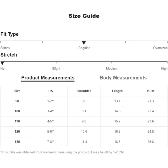This screenshot has width=168, height=168.
Task: Click the Stretch triangle marker at Non
Action: 2,63
